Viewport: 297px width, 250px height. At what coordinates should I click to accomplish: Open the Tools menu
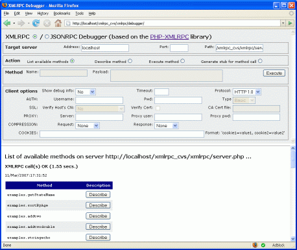79,14
